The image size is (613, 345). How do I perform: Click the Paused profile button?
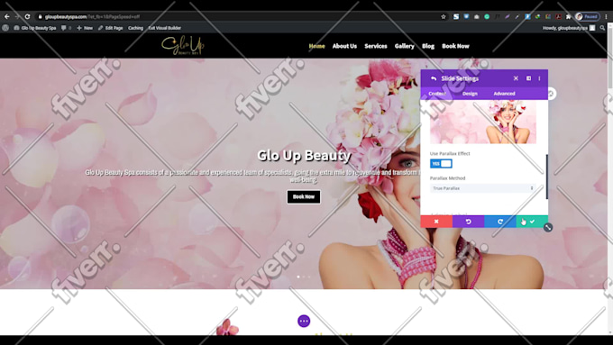click(x=587, y=17)
